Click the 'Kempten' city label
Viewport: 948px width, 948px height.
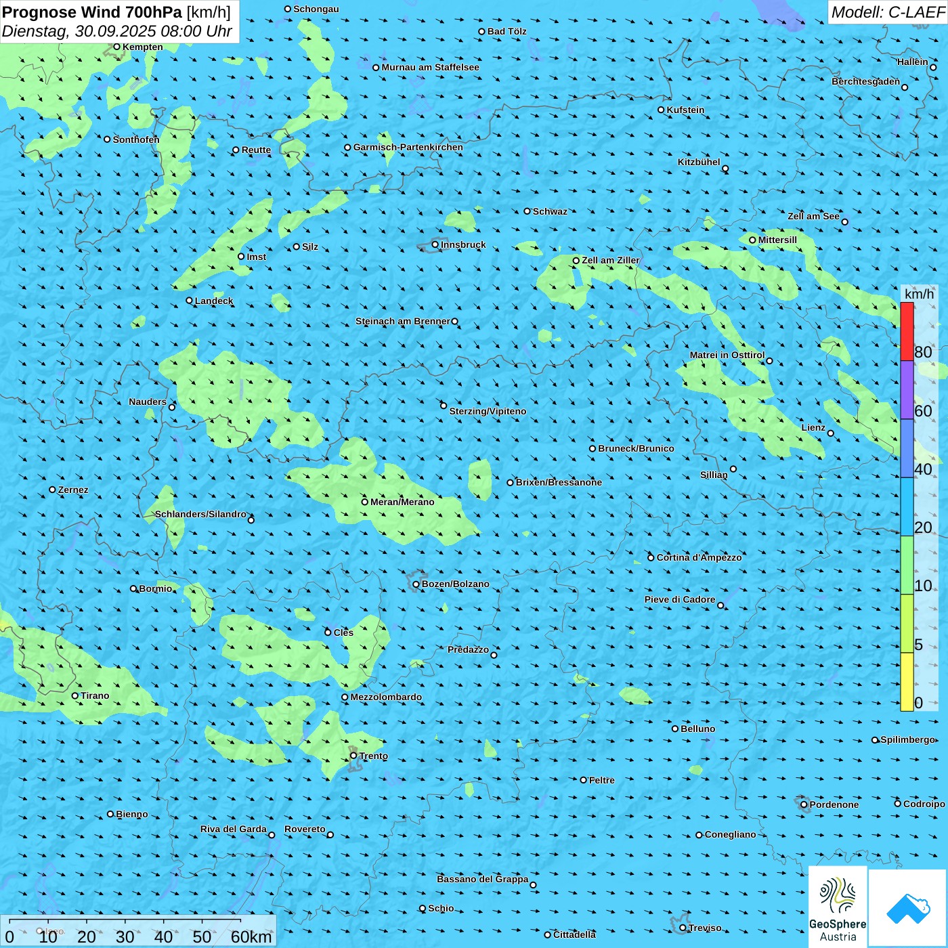(142, 47)
